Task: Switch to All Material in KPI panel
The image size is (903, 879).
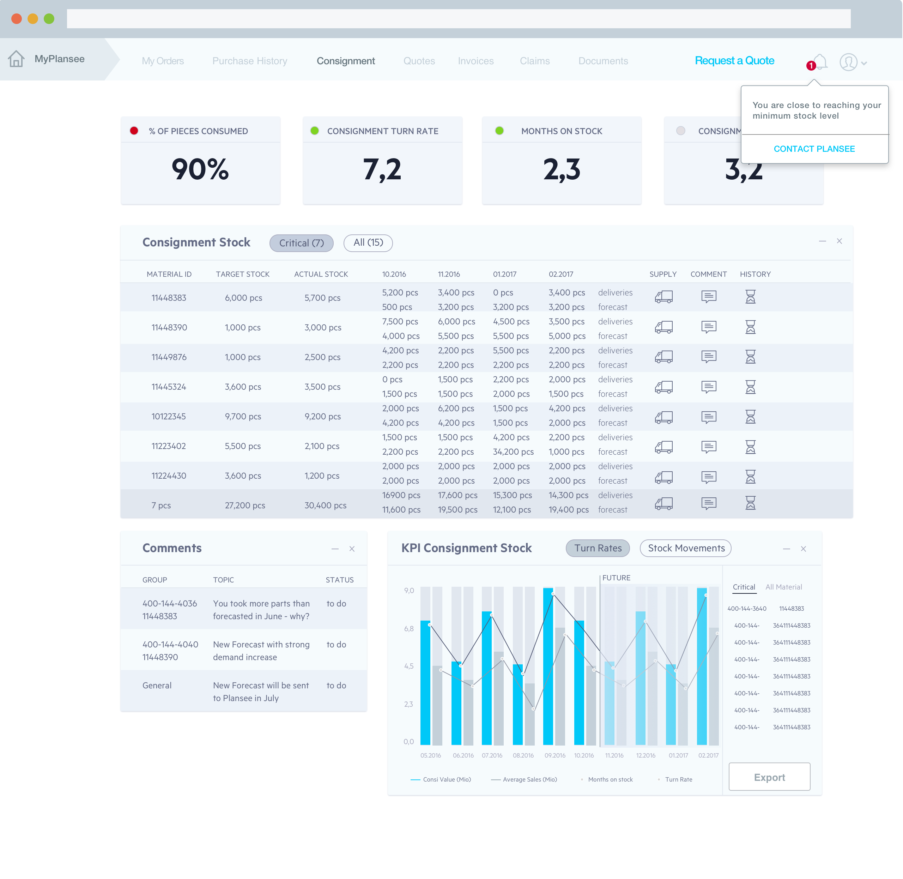Action: [x=783, y=587]
